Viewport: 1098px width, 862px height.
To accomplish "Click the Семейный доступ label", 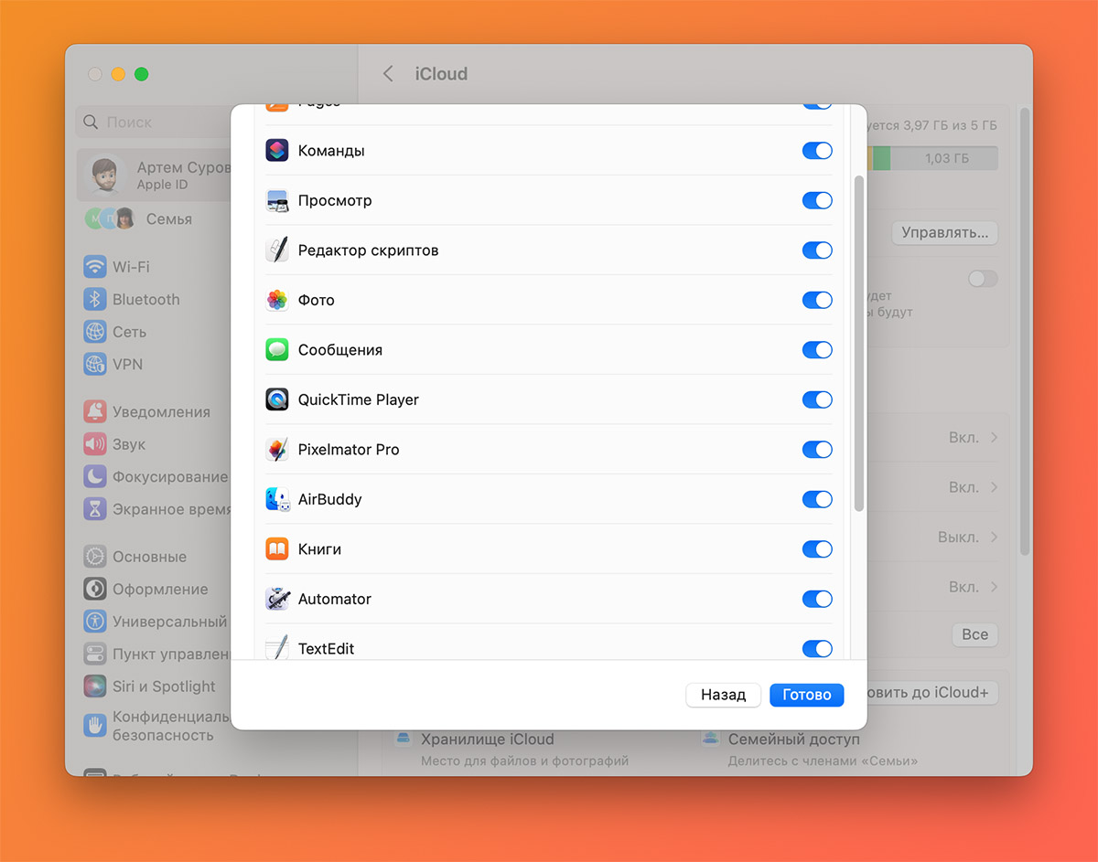I will click(x=794, y=739).
